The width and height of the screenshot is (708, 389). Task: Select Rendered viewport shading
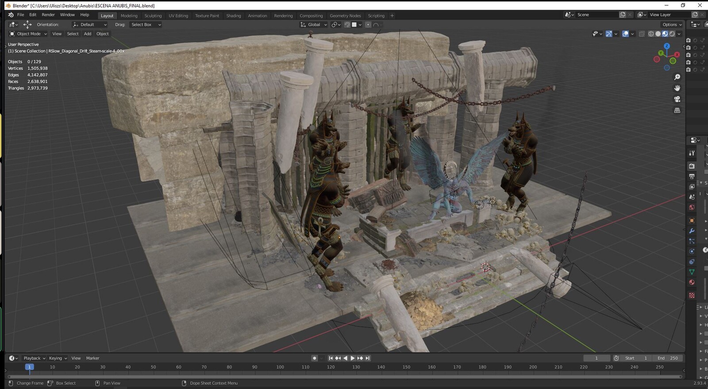click(x=672, y=34)
